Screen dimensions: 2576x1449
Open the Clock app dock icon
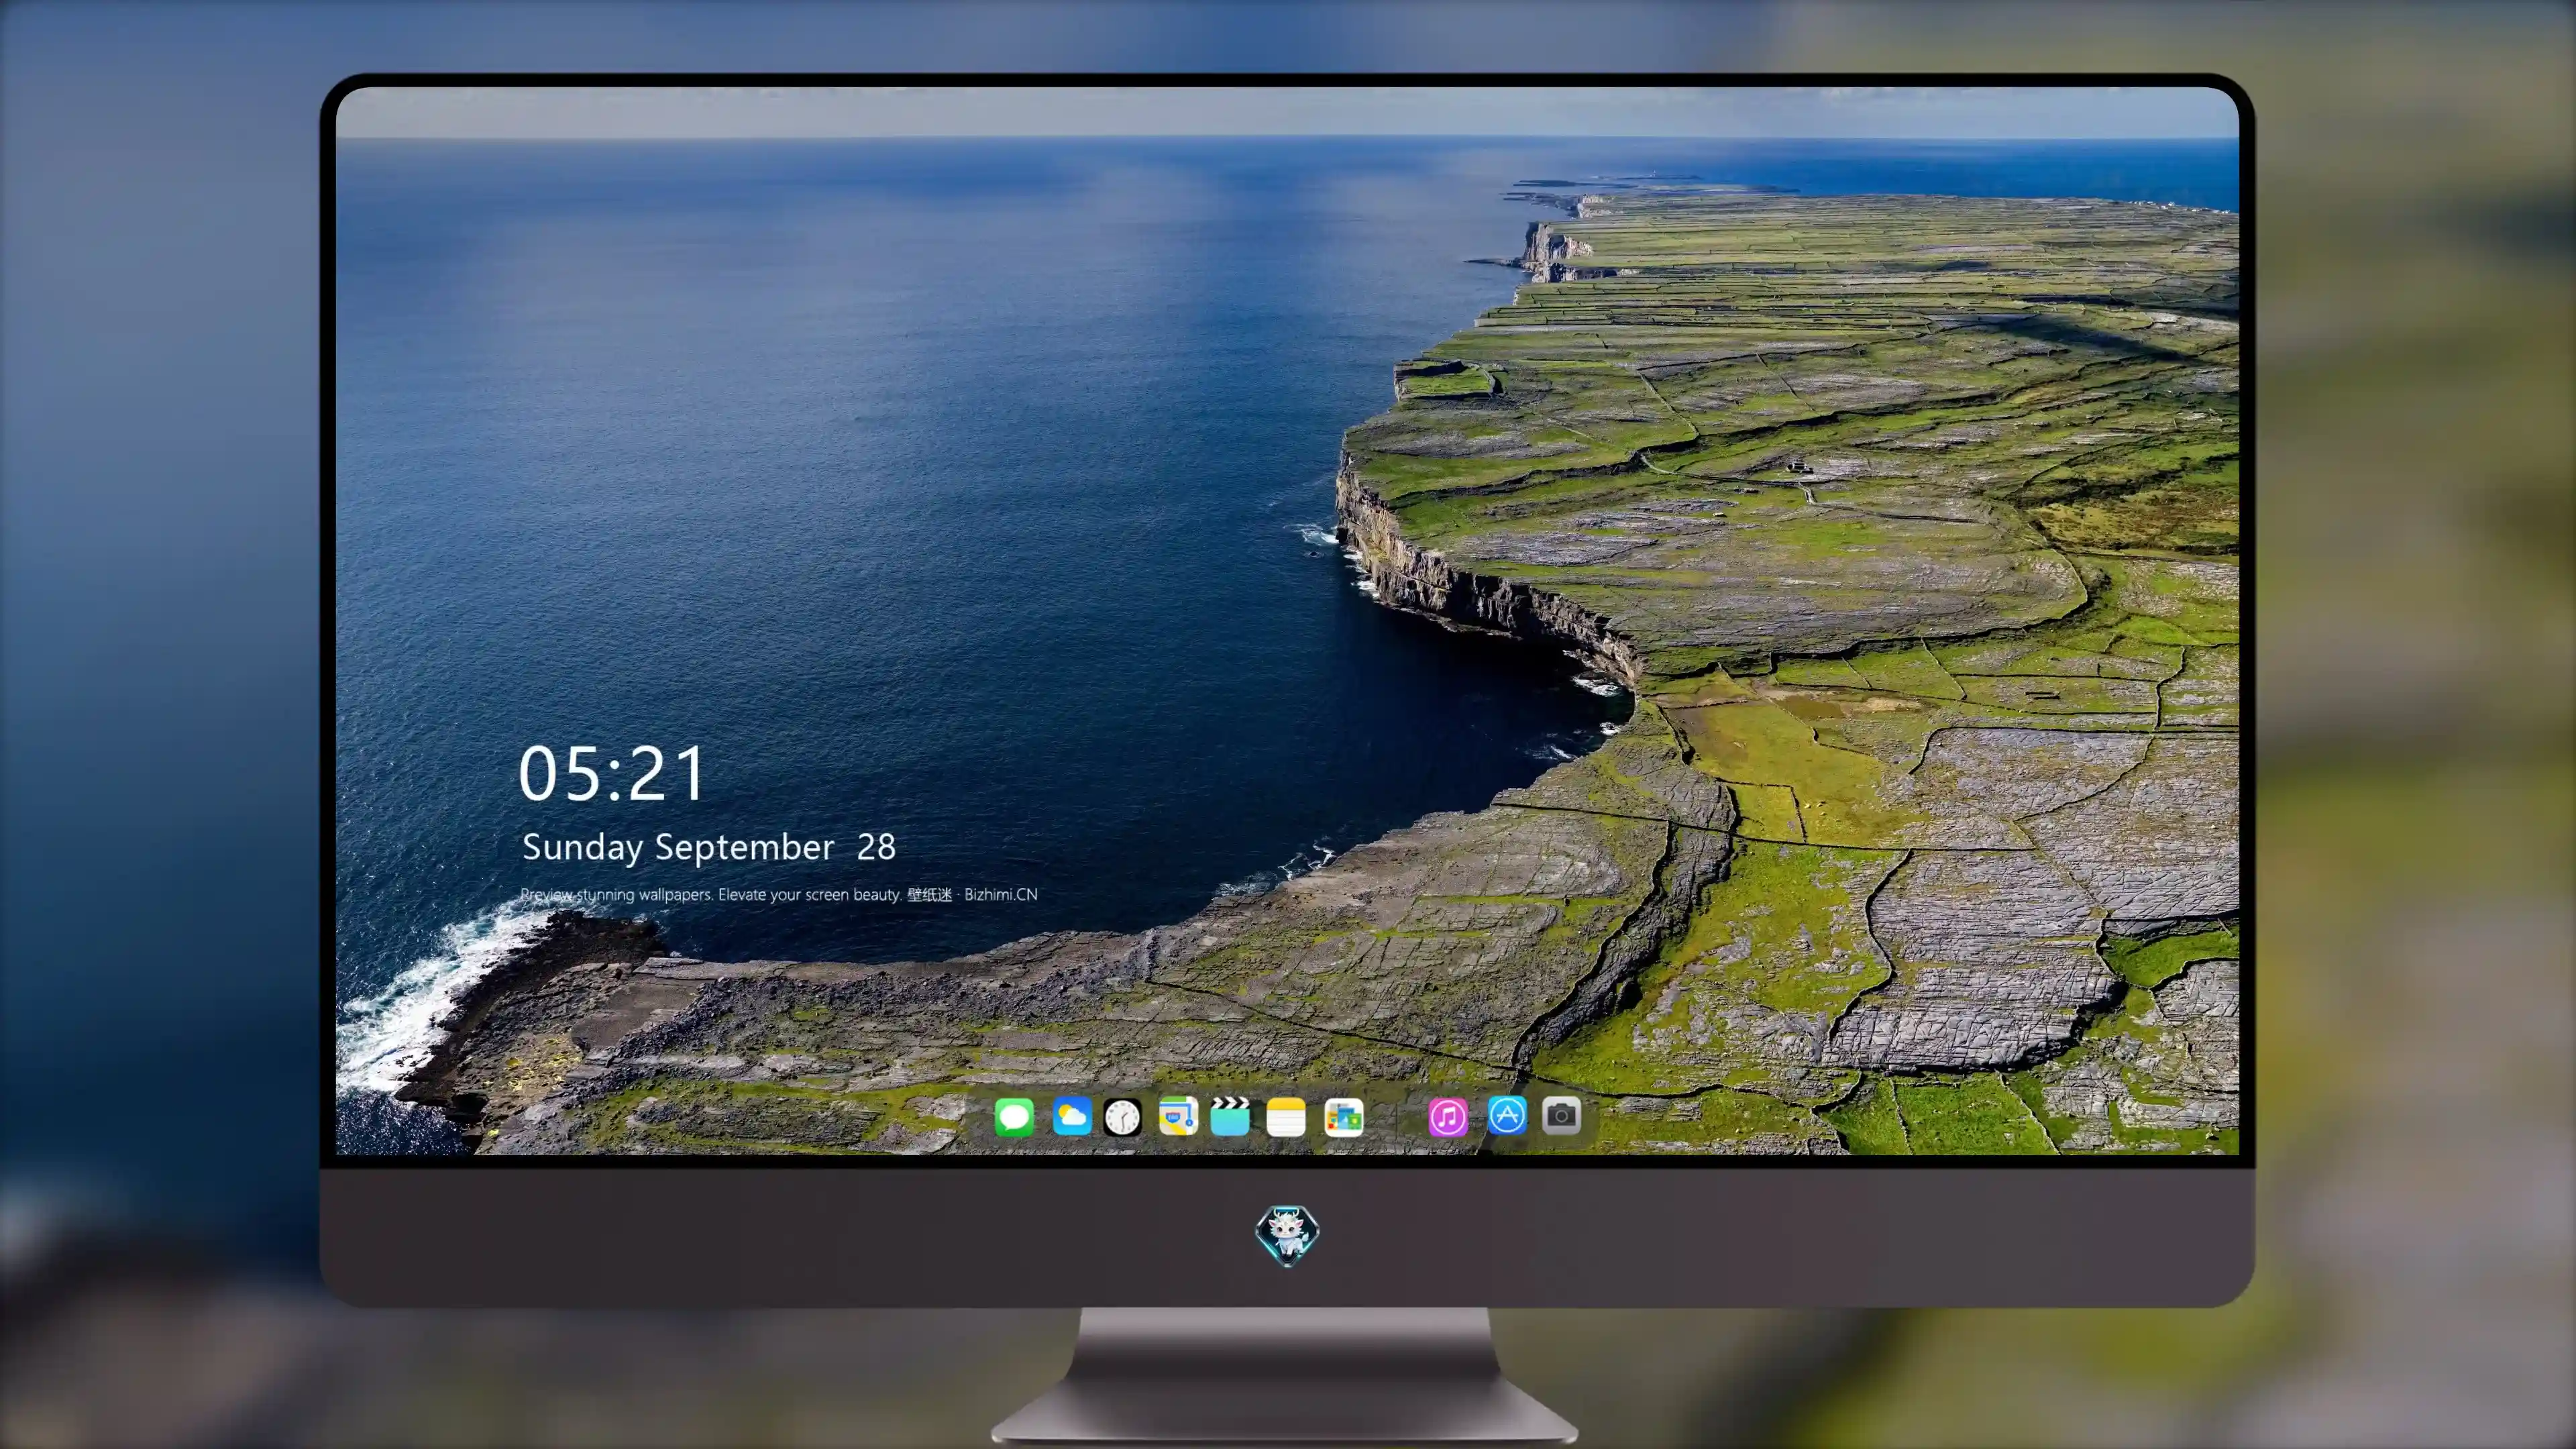1122,1117
